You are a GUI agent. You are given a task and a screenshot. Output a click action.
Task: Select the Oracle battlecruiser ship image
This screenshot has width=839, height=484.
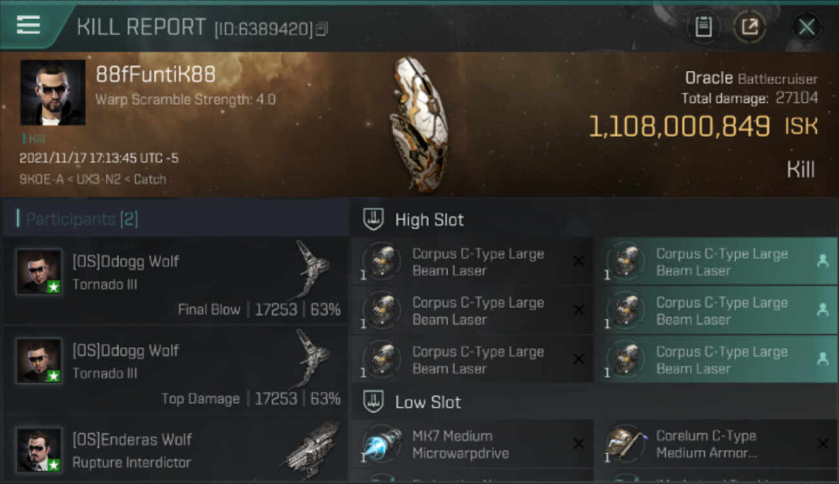[x=418, y=124]
